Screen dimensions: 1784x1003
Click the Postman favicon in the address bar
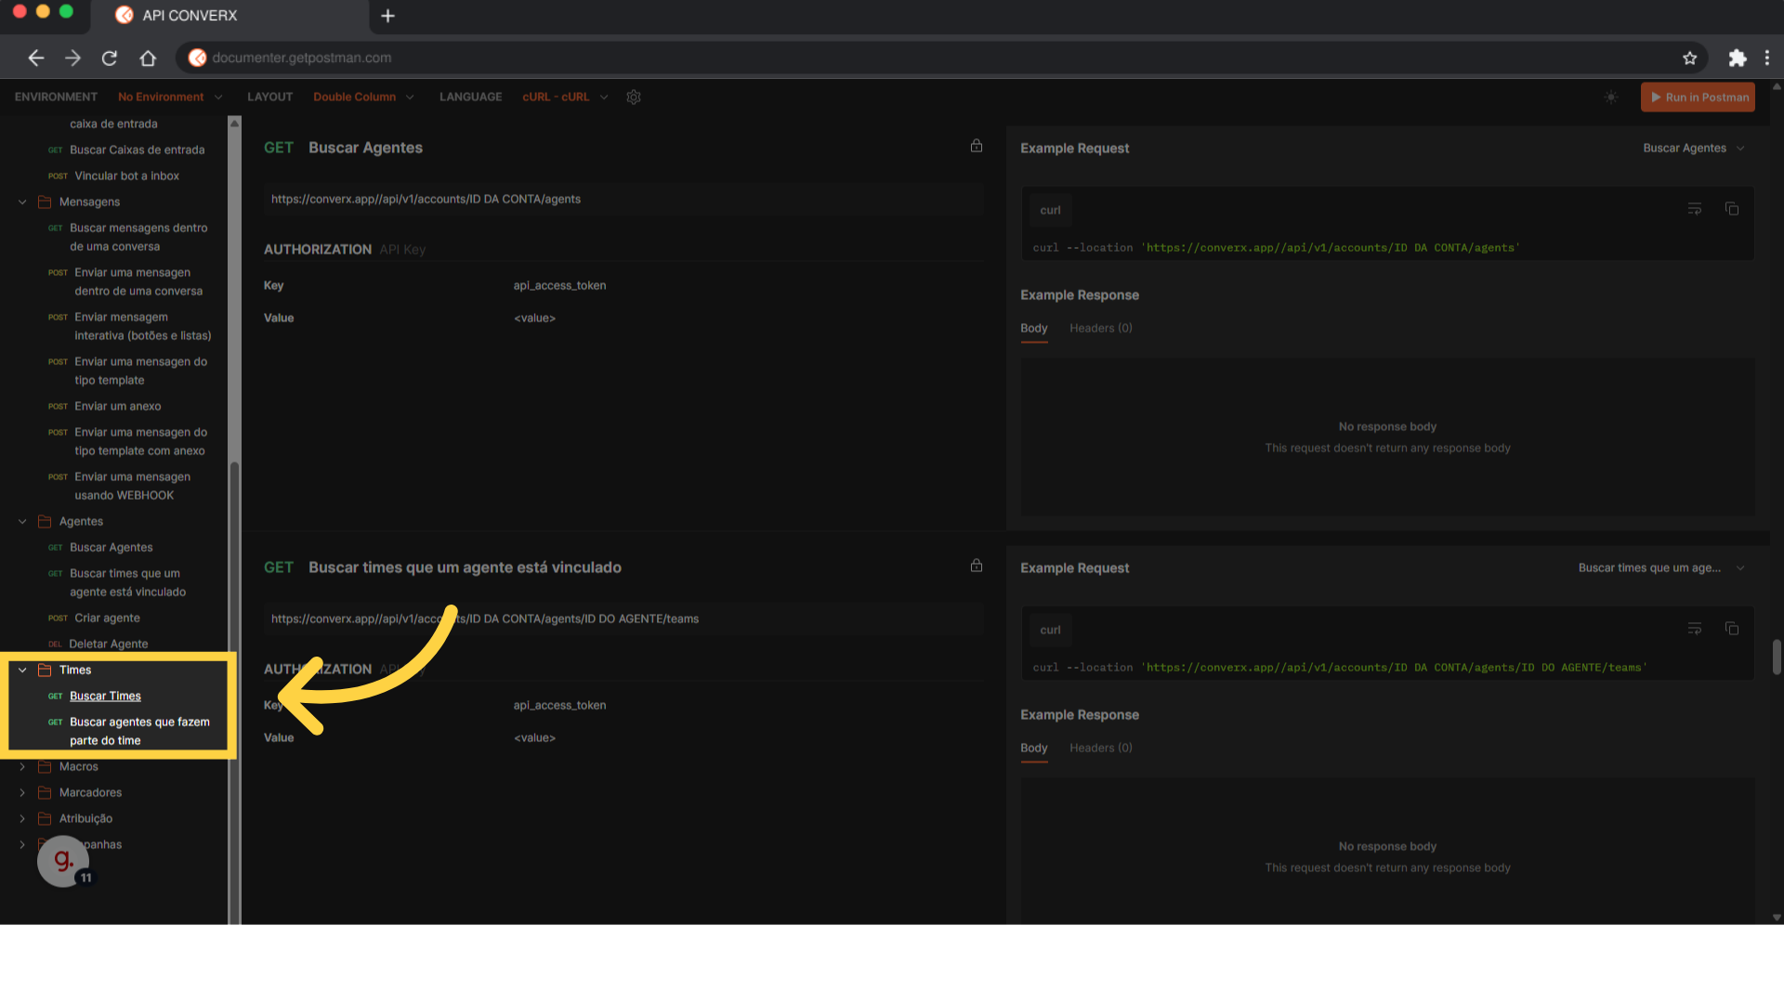[x=197, y=58]
